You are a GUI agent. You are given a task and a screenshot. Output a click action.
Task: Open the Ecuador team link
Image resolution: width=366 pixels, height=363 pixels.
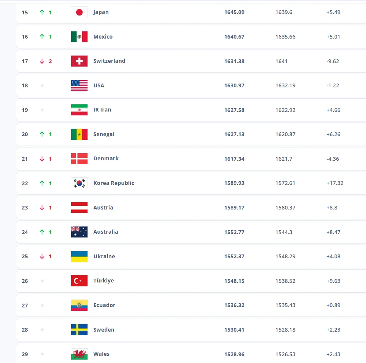pyautogui.click(x=104, y=305)
